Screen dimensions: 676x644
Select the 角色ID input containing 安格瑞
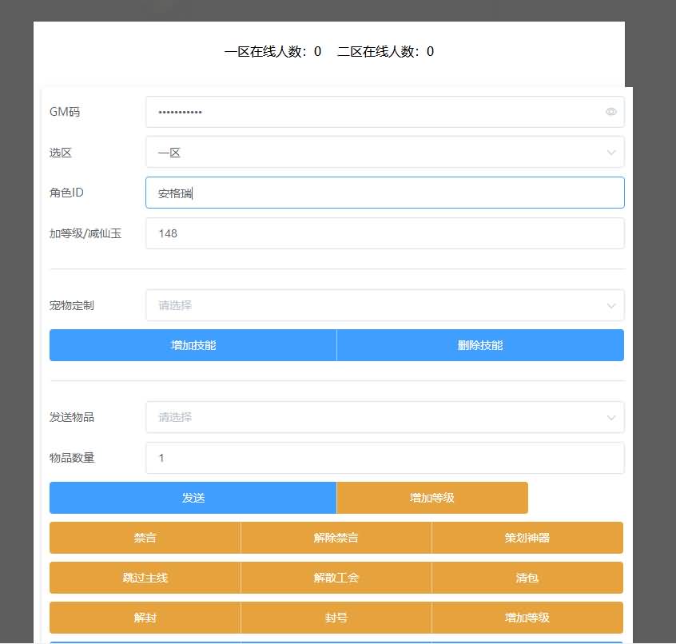[x=384, y=192]
